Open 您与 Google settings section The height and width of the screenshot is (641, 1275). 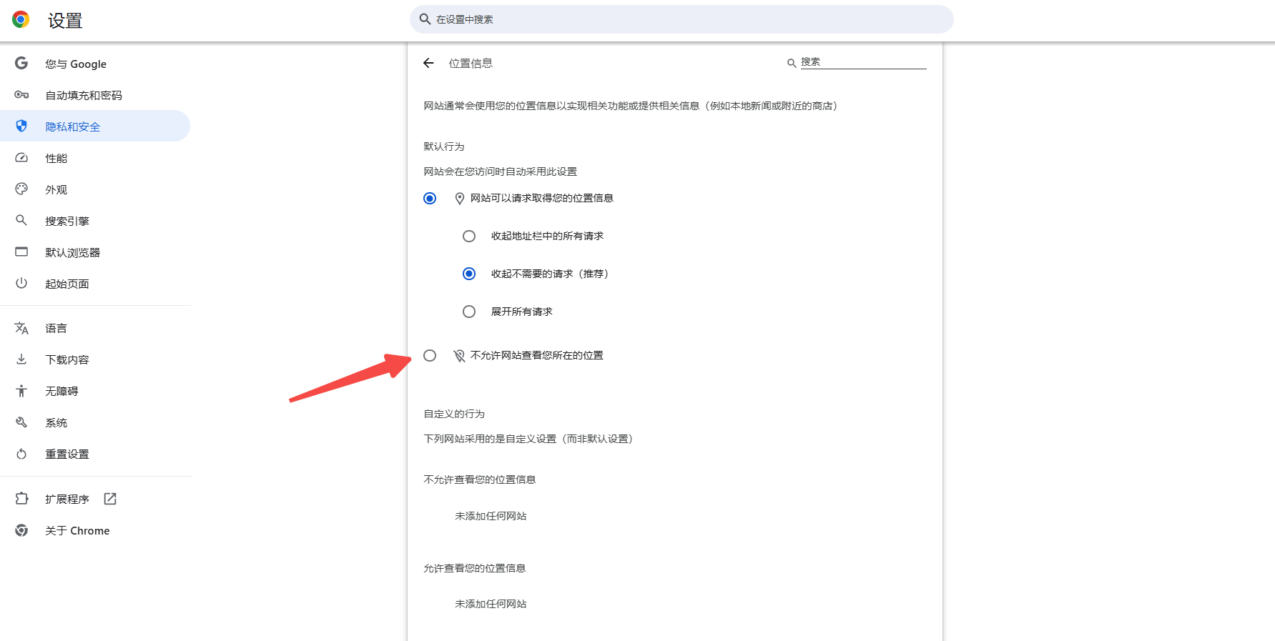(95, 64)
